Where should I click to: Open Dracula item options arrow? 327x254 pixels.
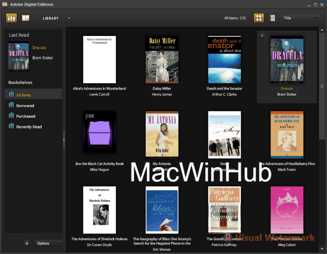[262, 35]
